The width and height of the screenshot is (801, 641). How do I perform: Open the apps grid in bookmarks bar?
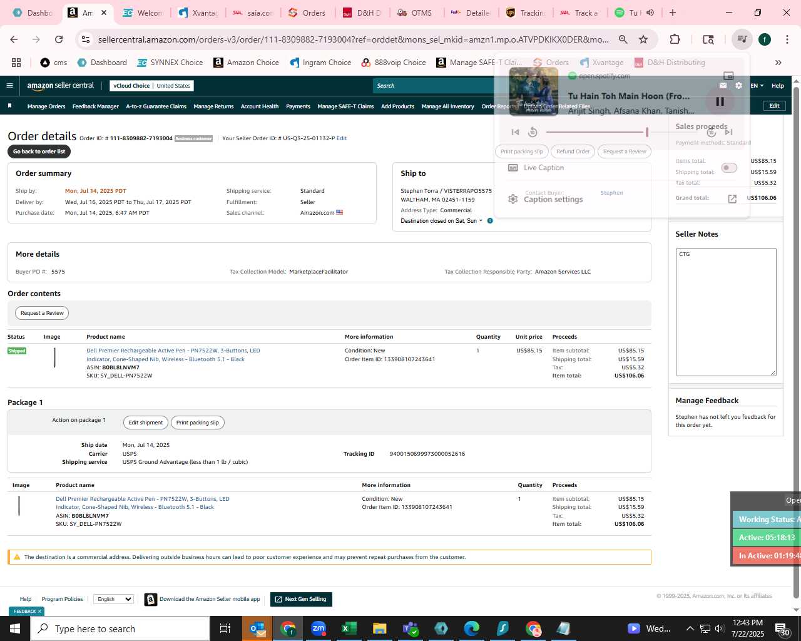[16, 63]
